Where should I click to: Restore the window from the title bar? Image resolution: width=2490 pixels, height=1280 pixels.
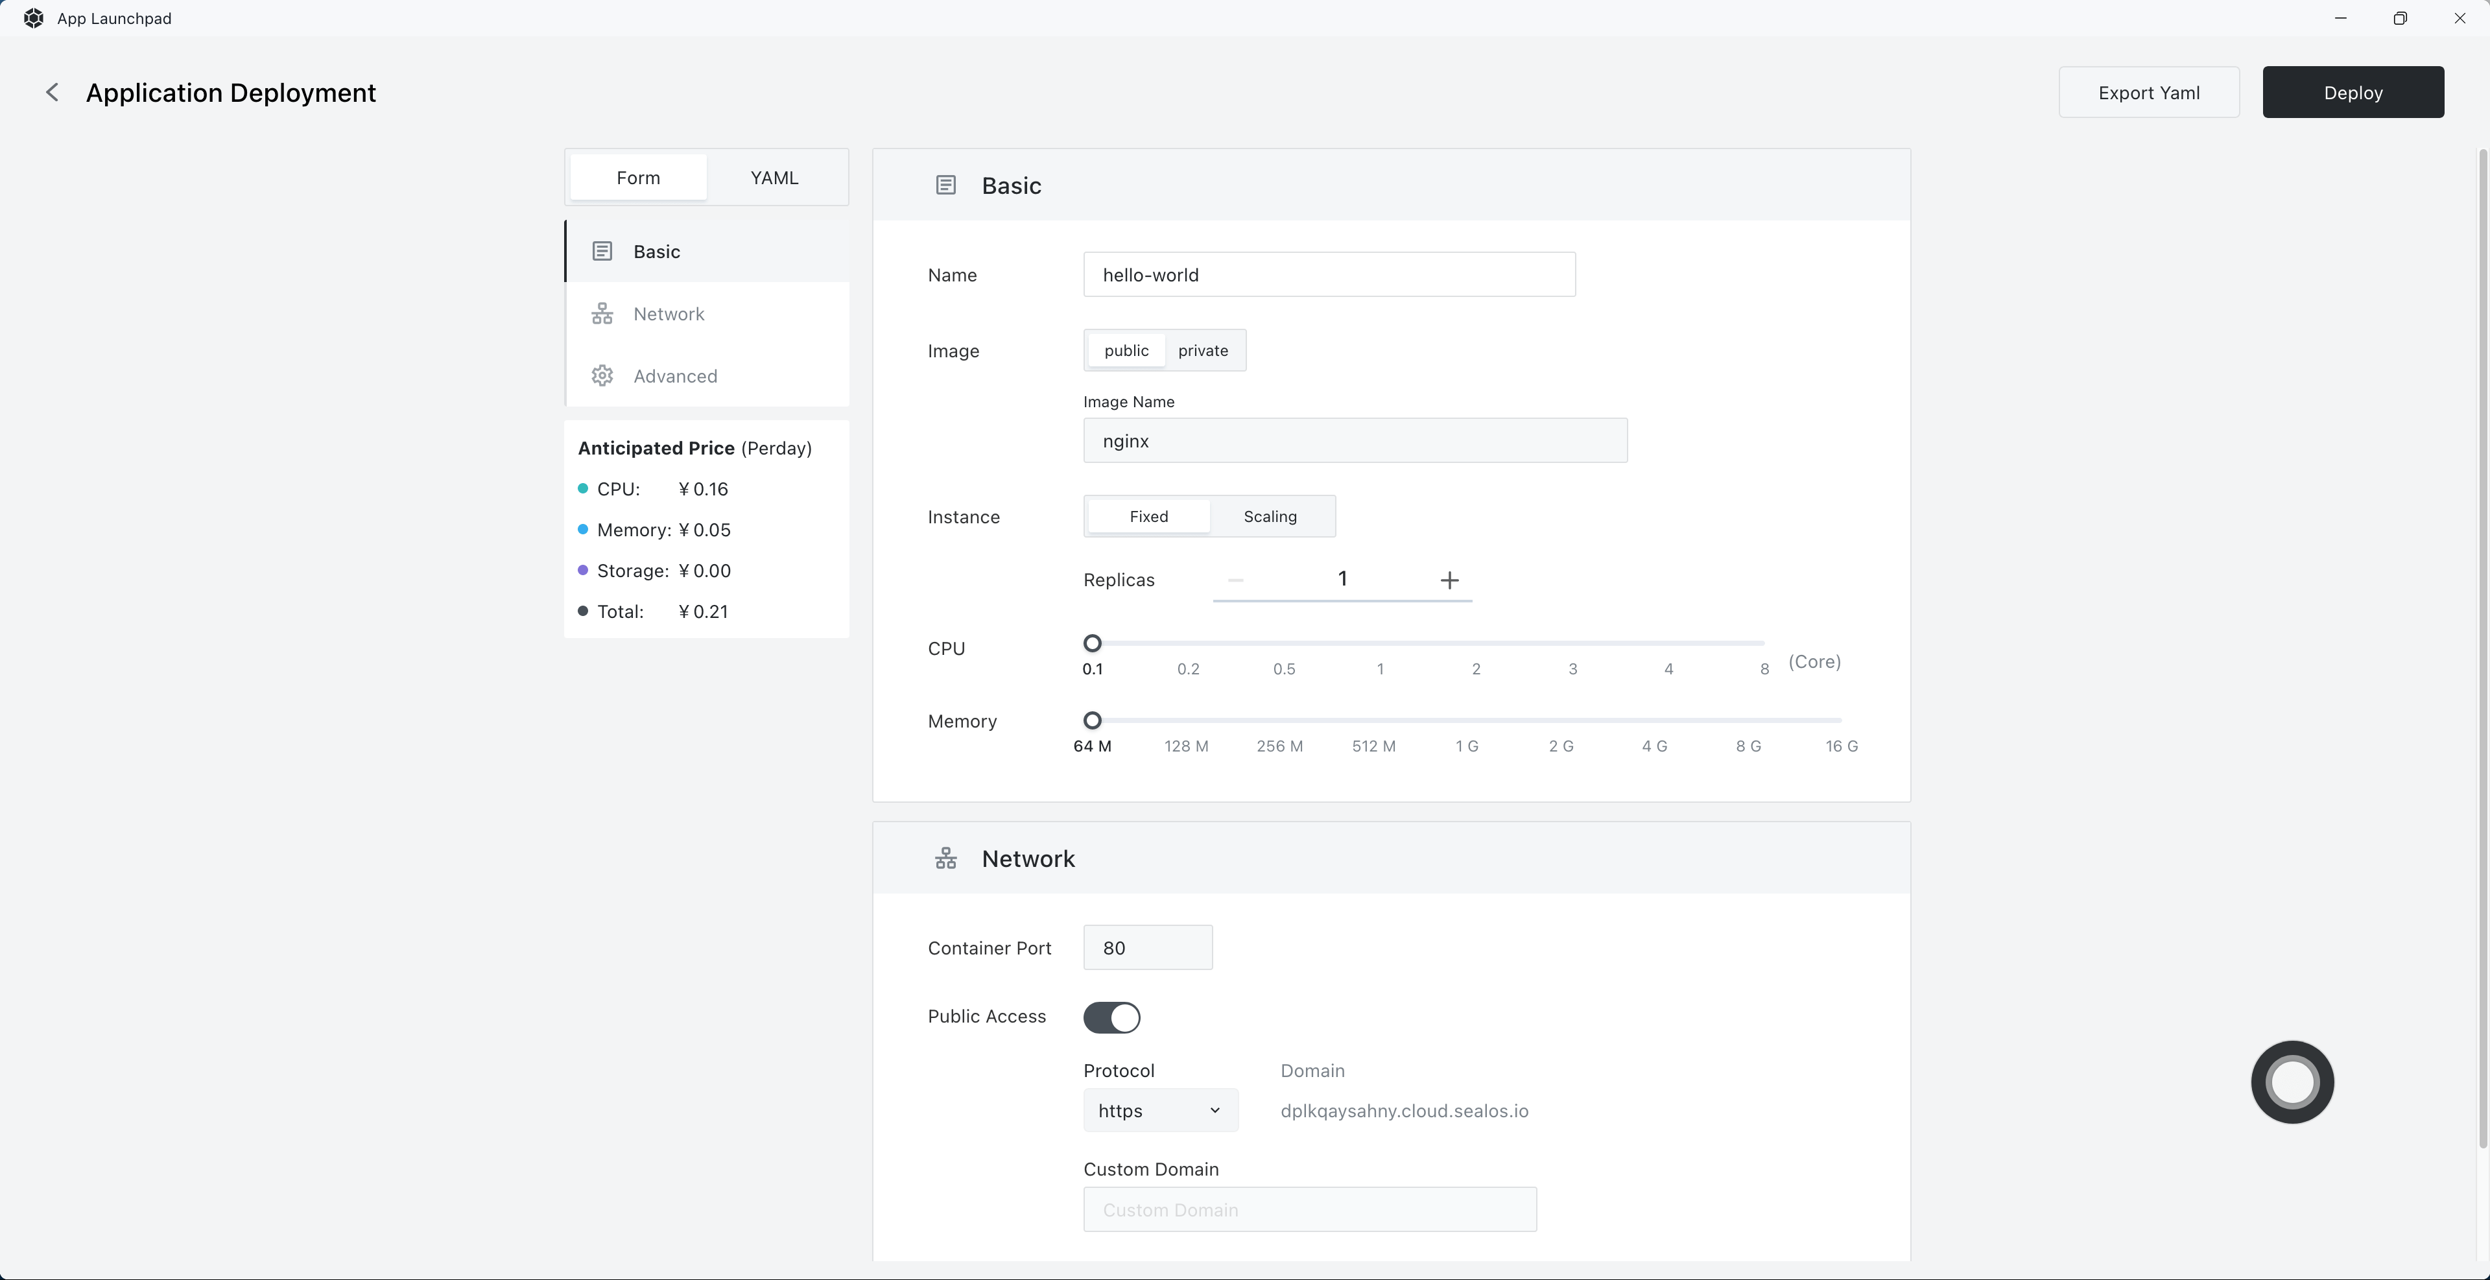click(2400, 18)
